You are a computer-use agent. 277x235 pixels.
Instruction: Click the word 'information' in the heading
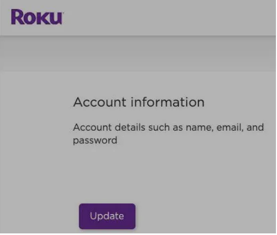[168, 102]
